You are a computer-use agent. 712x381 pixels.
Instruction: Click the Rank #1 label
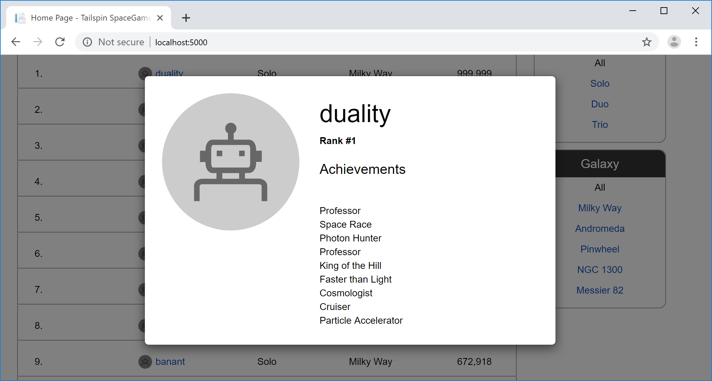pos(337,141)
